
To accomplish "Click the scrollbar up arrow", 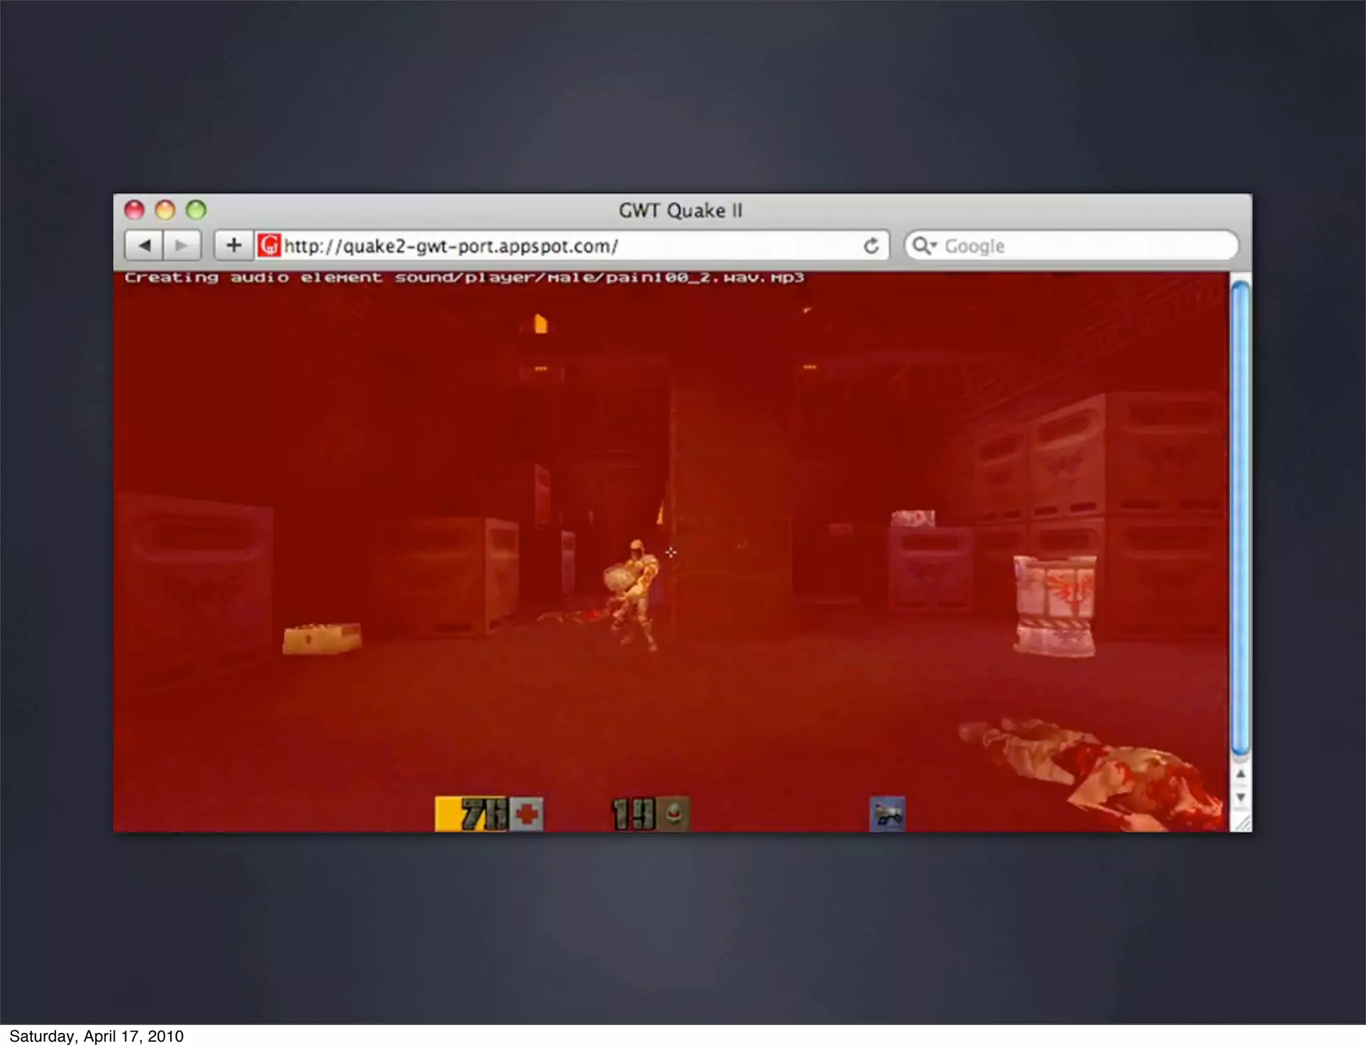I will coord(1241,774).
